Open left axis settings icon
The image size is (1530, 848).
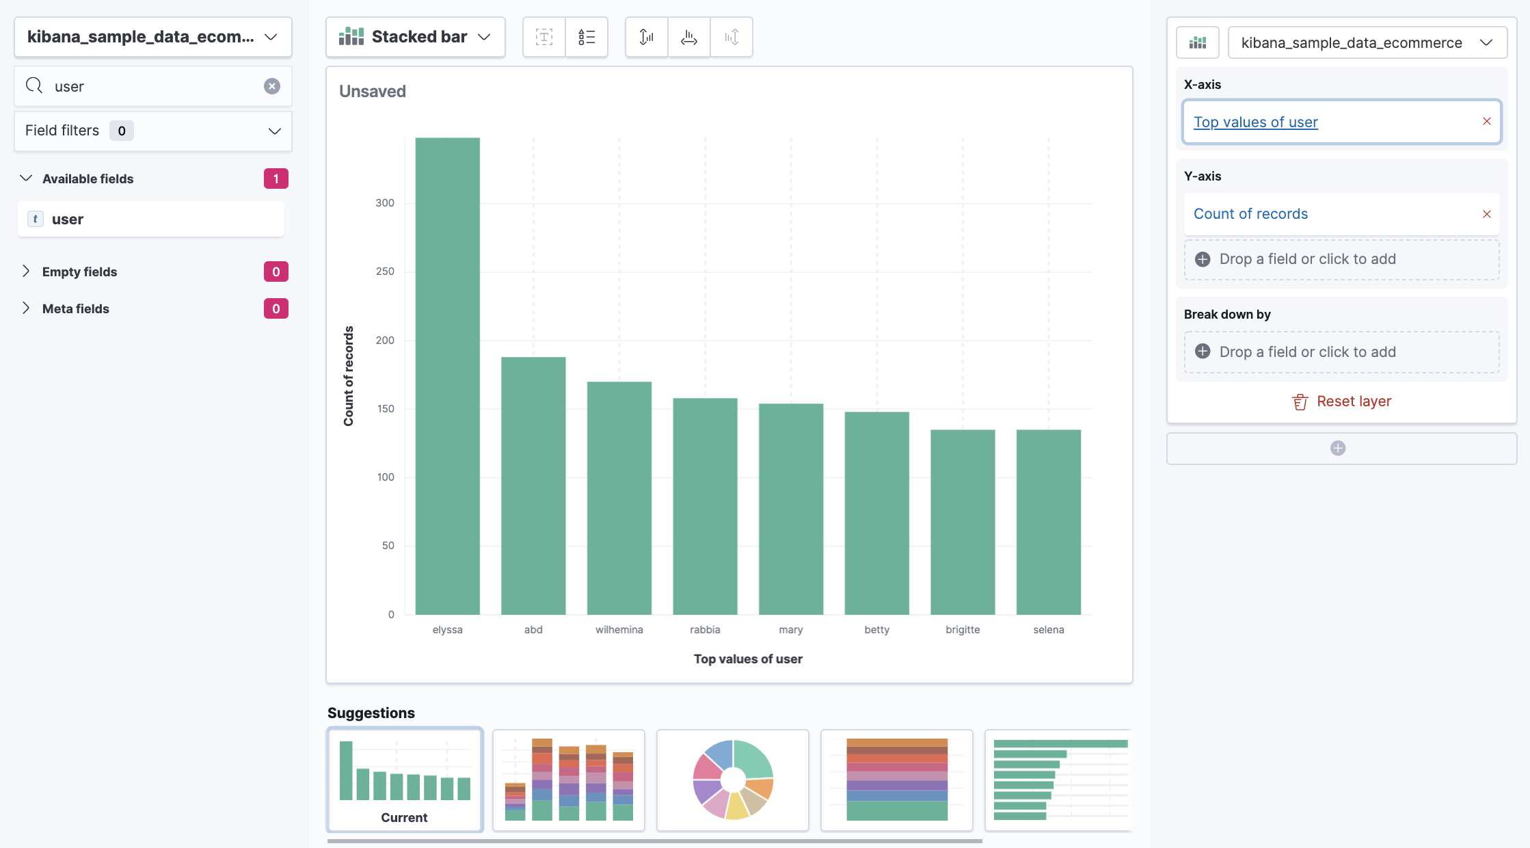[646, 37]
